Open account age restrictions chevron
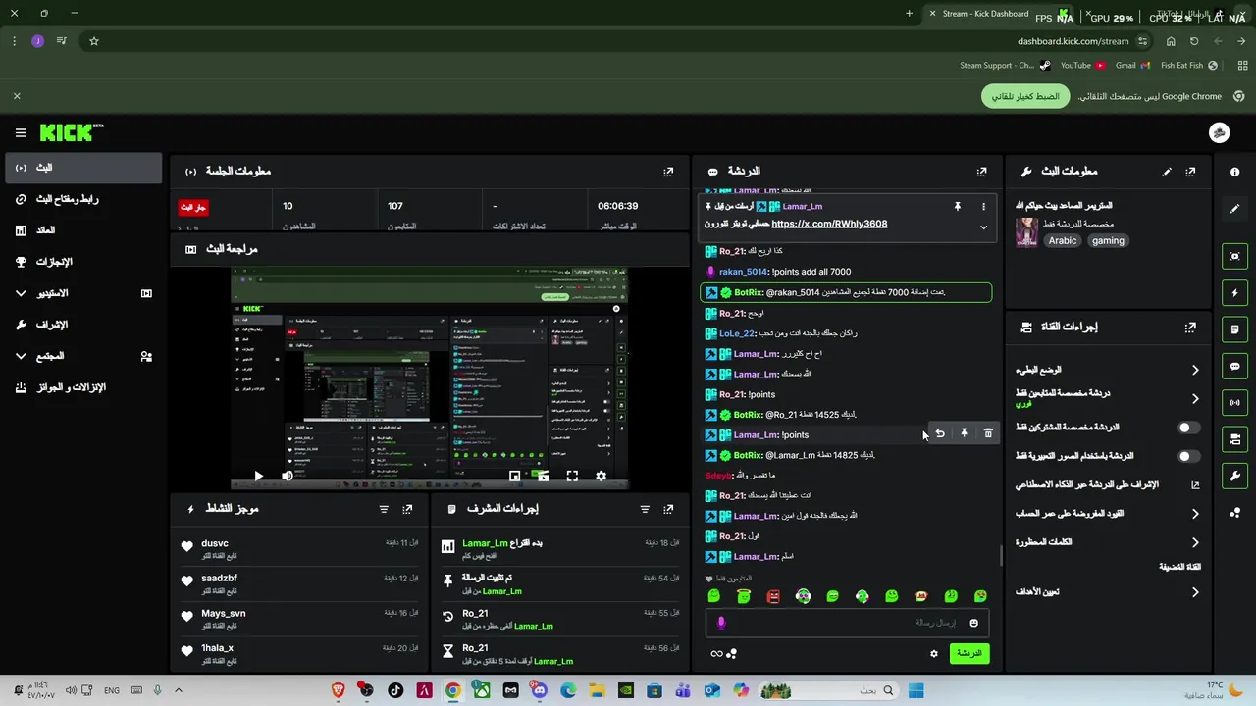The width and height of the screenshot is (1256, 706). [1195, 514]
